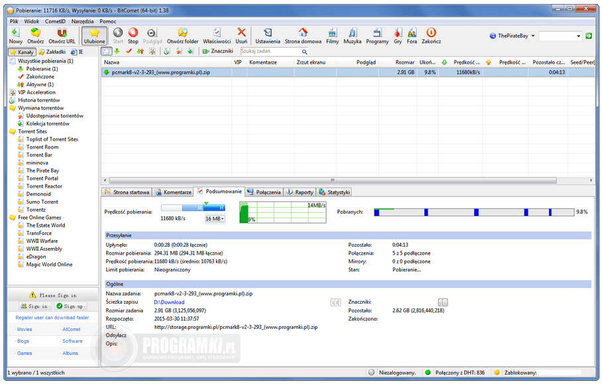Click the Otwórz URL magnet icon
602x384 pixels.
coord(62,36)
